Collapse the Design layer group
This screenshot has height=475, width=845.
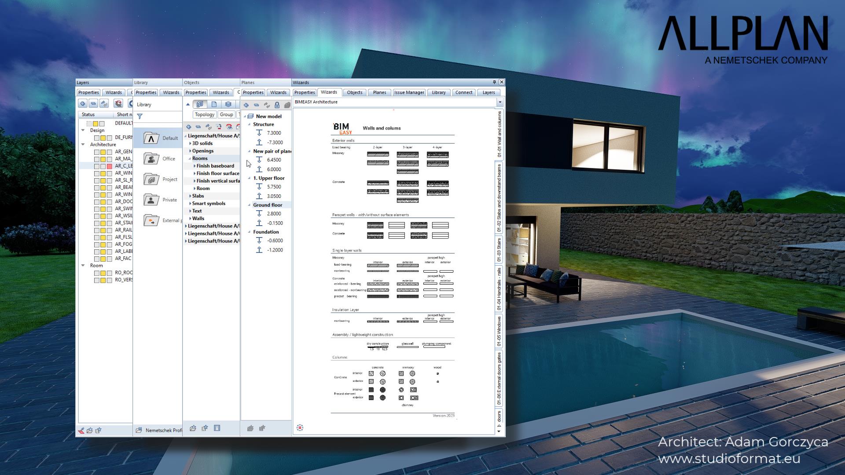(x=83, y=130)
